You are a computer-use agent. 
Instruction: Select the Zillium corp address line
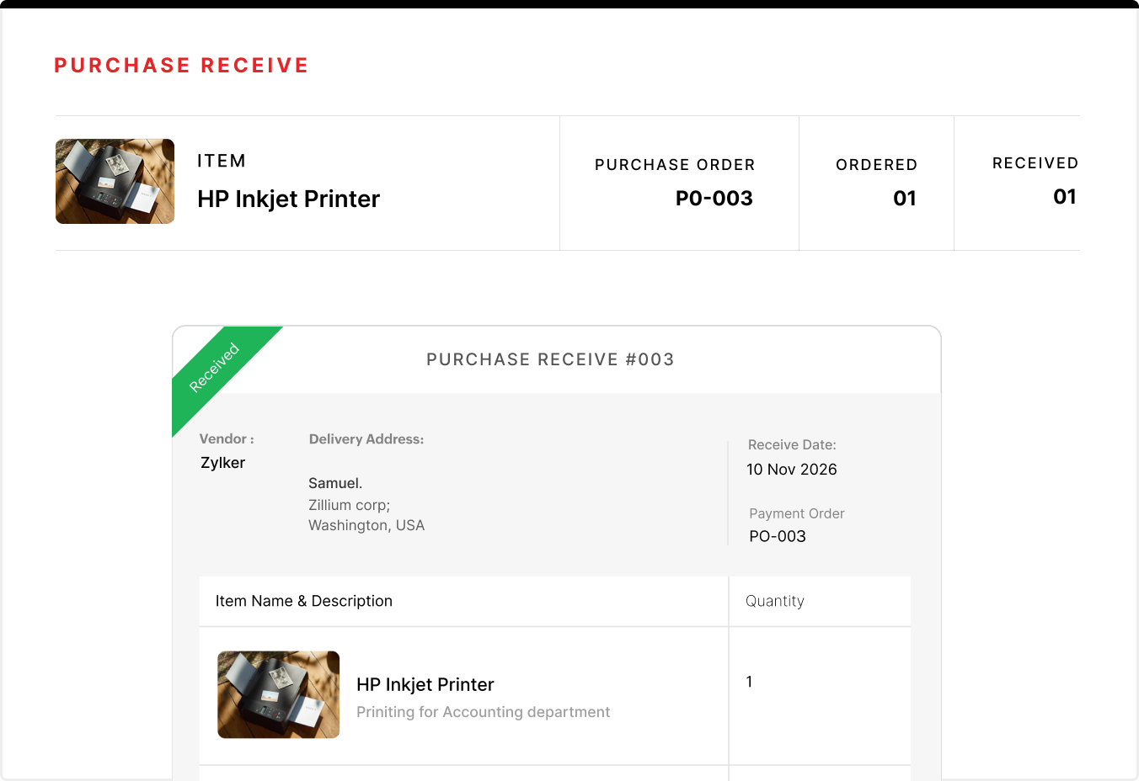click(349, 504)
